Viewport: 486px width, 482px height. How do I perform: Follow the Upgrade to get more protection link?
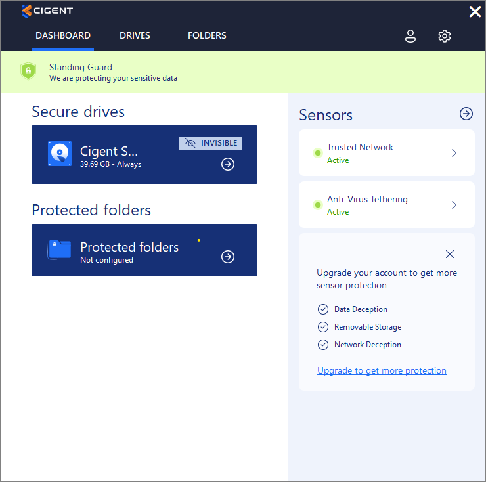[x=382, y=370]
